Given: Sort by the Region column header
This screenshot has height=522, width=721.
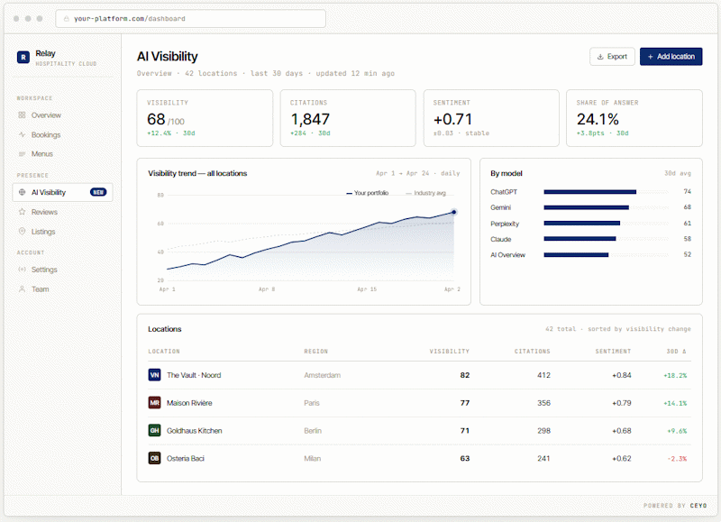Looking at the screenshot, I should (x=316, y=352).
